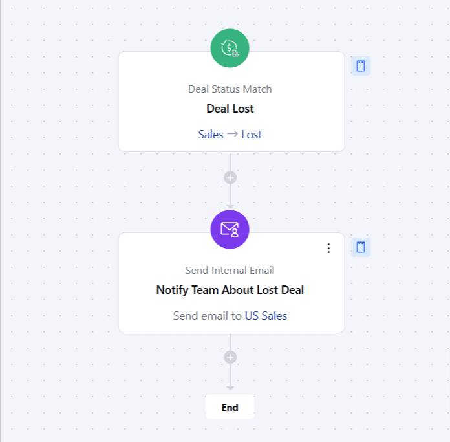Select the Send Internal Email label
450x442 pixels.
click(230, 271)
